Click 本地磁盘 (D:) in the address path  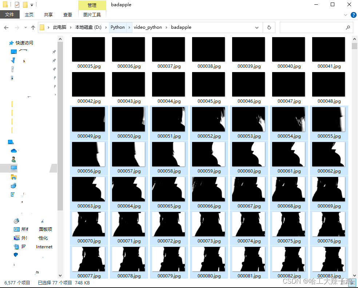[88, 27]
